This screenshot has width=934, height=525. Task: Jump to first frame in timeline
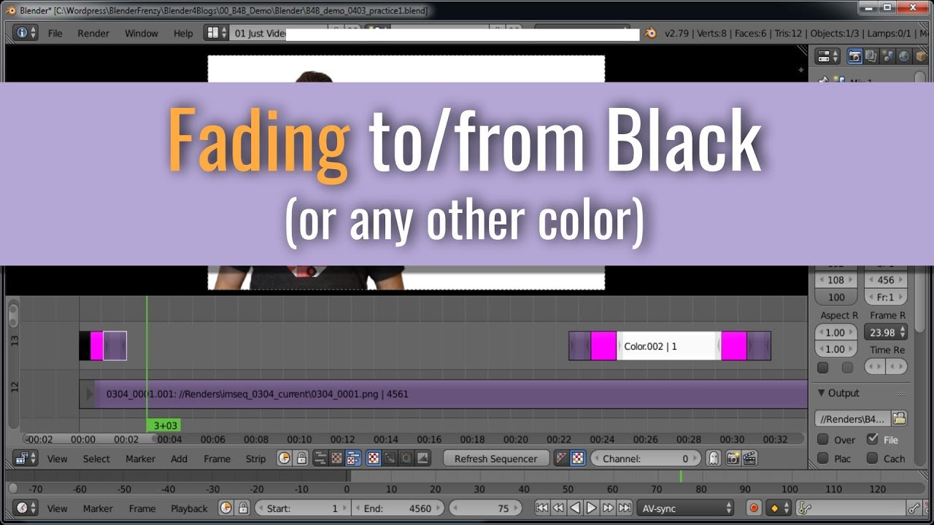click(x=541, y=508)
